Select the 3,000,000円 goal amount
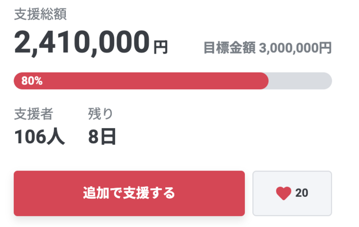 [296, 48]
